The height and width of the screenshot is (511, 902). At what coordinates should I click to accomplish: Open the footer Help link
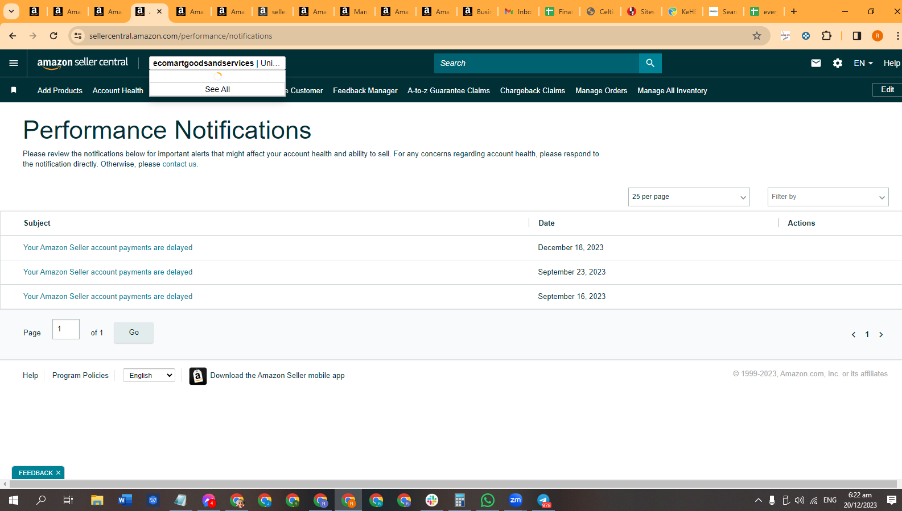point(30,376)
